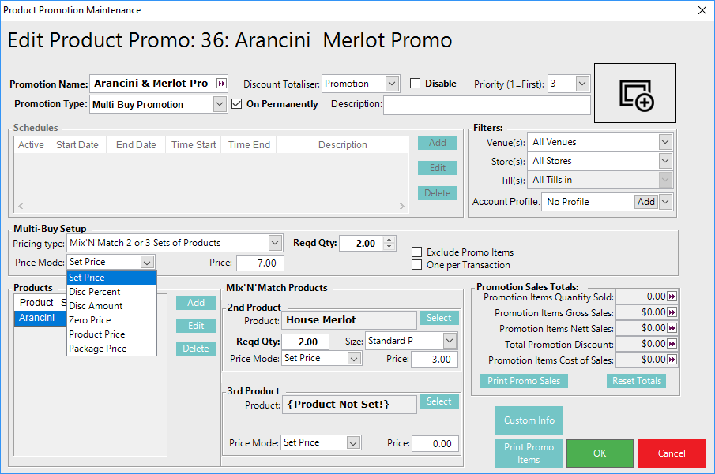Image resolution: width=715 pixels, height=474 pixels.
Task: Click into the Description text field
Action: [x=487, y=104]
